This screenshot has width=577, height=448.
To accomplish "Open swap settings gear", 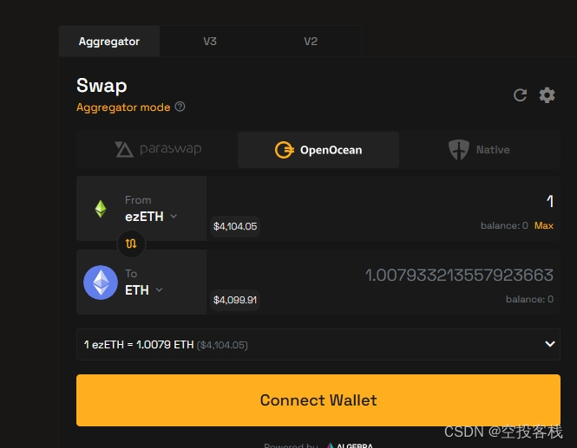I will tap(547, 95).
